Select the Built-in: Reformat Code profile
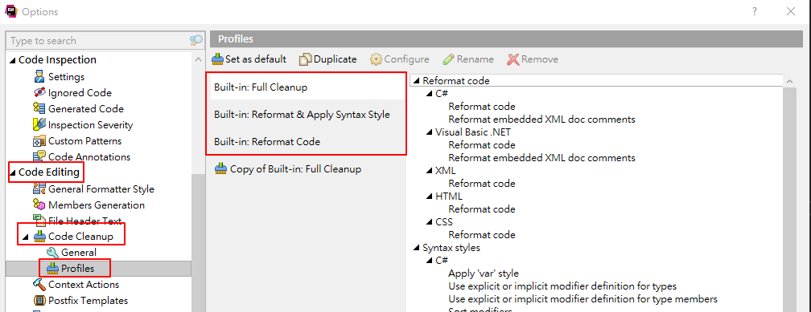The height and width of the screenshot is (312, 811). (307, 141)
